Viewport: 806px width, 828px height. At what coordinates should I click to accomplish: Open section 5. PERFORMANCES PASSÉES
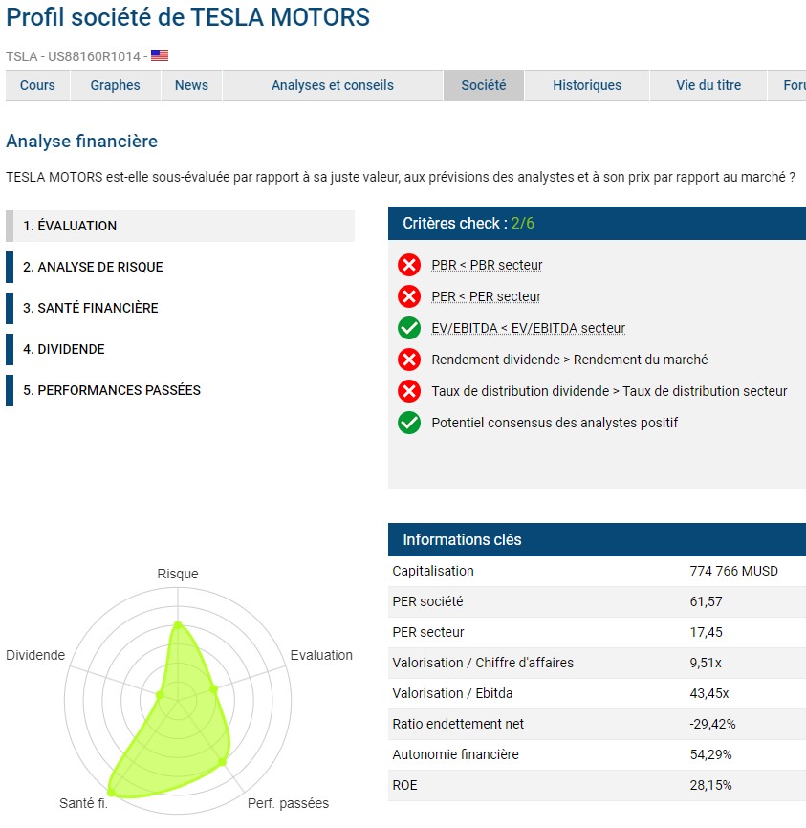pos(180,391)
